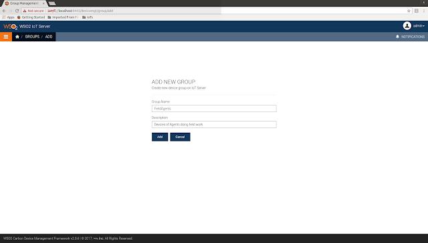Bookmark page with star icon

pos(409,11)
